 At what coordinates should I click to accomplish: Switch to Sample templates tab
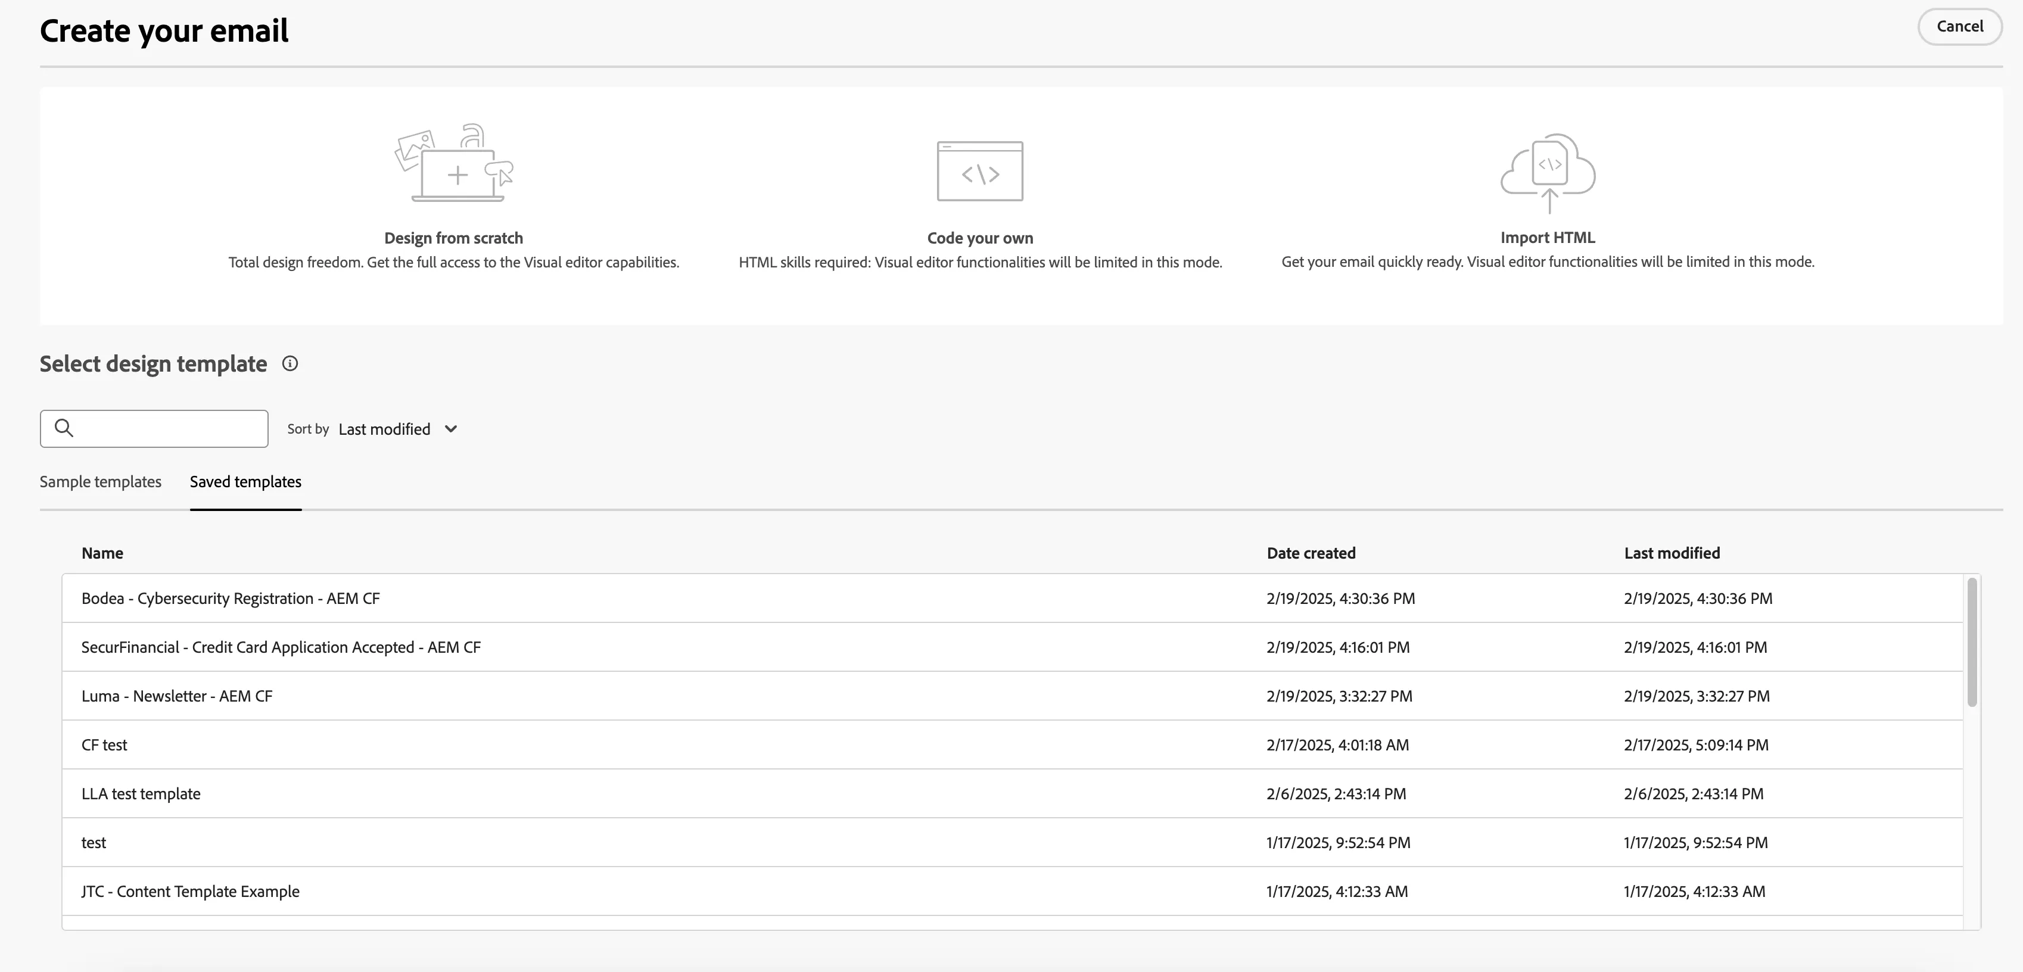(x=101, y=481)
